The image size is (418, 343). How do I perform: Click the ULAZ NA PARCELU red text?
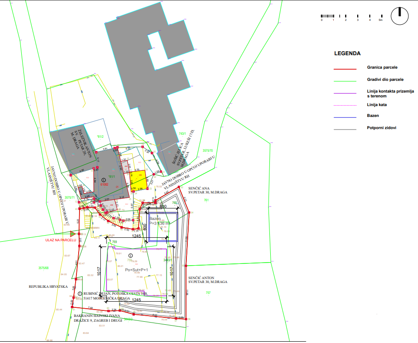click(60, 240)
